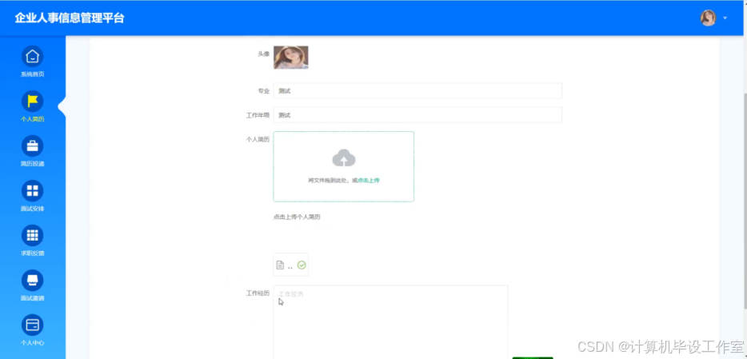Click the 企业人事信息管理平台 title
The image size is (747, 359).
click(70, 18)
